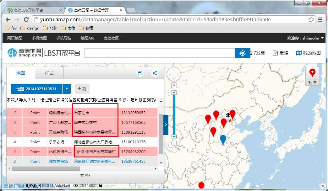Click the map pan direction control

tap(174, 74)
